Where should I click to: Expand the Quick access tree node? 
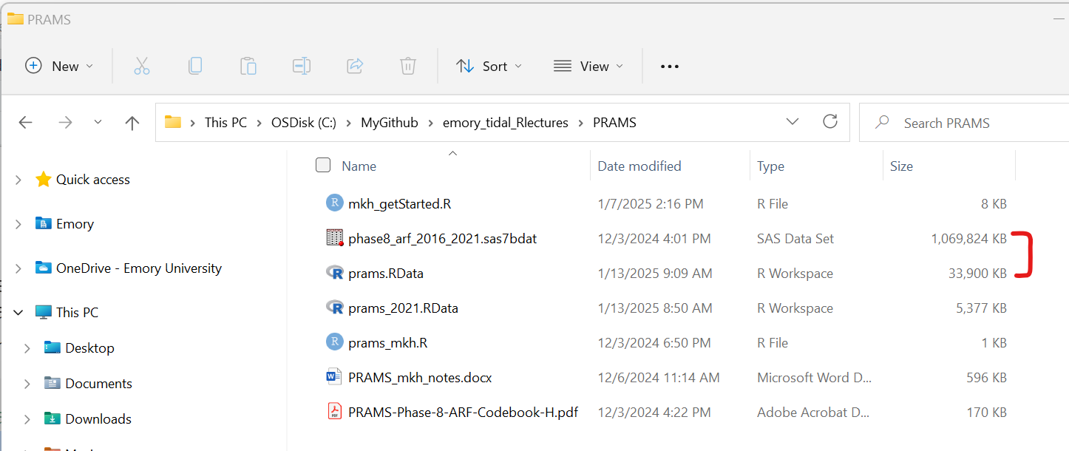18,180
